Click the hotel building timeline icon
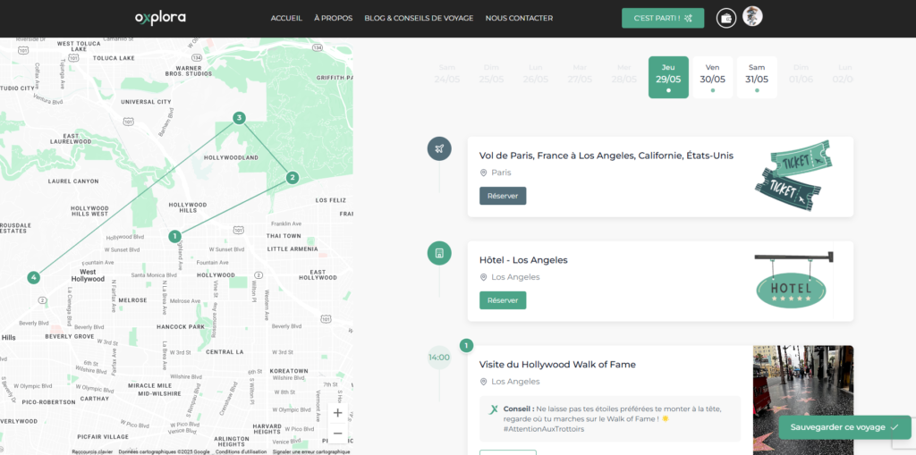Viewport: 916px width, 455px height. (x=439, y=253)
